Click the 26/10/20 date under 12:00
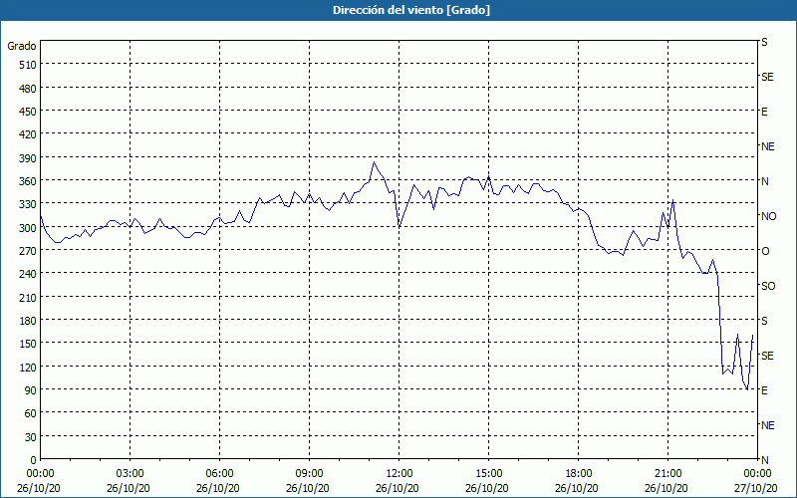Viewport: 797px width, 498px height. [398, 488]
